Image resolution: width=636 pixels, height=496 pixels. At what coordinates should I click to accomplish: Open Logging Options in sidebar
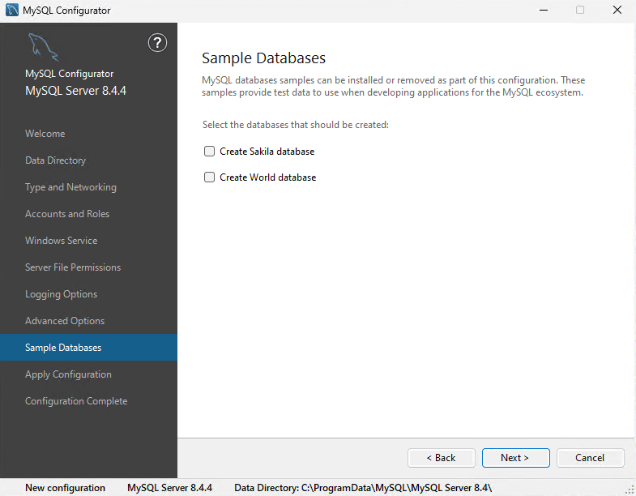[x=62, y=294]
